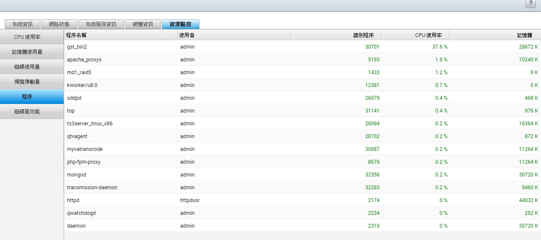Switch to the 系統資訊 tab

tap(23, 24)
